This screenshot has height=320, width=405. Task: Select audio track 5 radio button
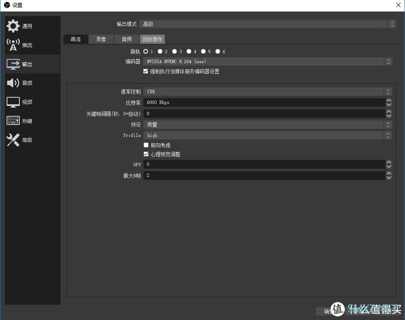204,51
